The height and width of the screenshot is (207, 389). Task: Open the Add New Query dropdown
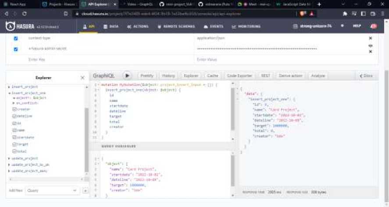click(52, 191)
